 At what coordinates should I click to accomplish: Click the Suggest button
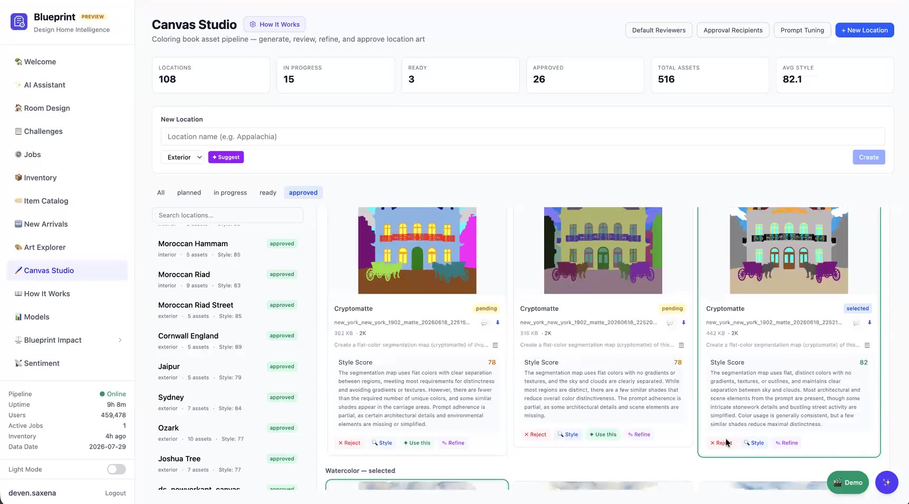tap(226, 157)
